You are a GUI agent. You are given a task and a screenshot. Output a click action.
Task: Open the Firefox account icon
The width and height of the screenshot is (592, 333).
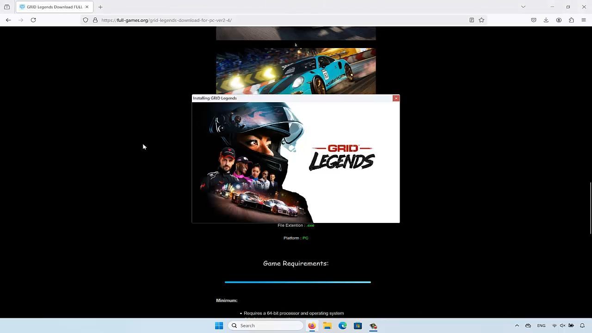559,20
